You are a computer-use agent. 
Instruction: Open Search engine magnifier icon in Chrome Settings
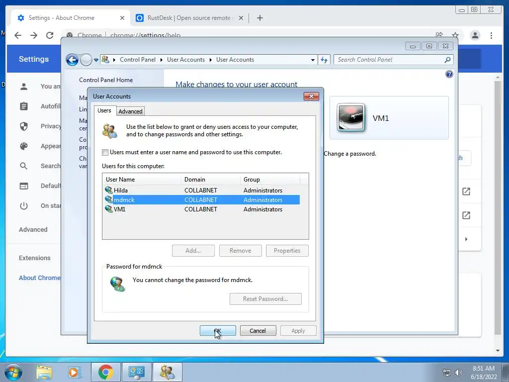pyautogui.click(x=24, y=166)
